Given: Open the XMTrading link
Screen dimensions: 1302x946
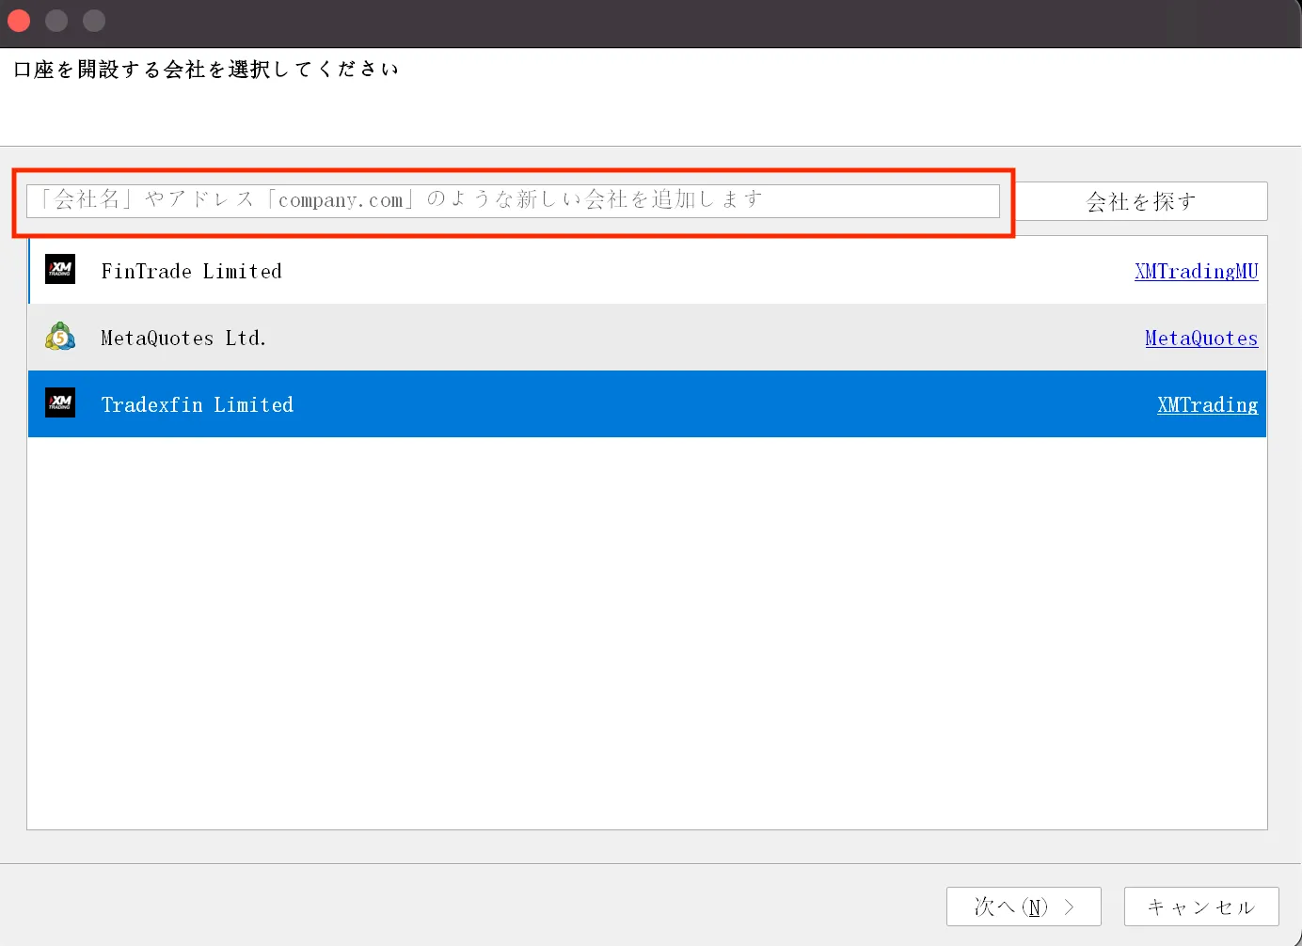Looking at the screenshot, I should click(x=1207, y=405).
